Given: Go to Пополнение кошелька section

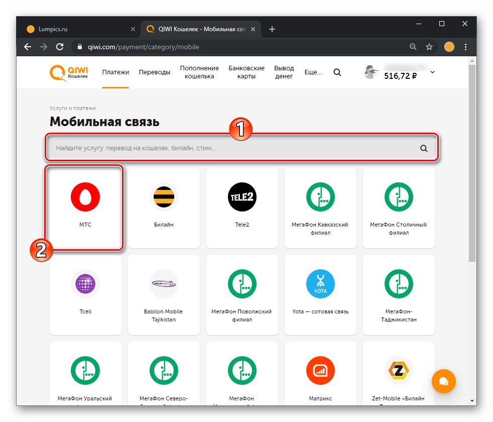Looking at the screenshot, I should click(x=199, y=72).
